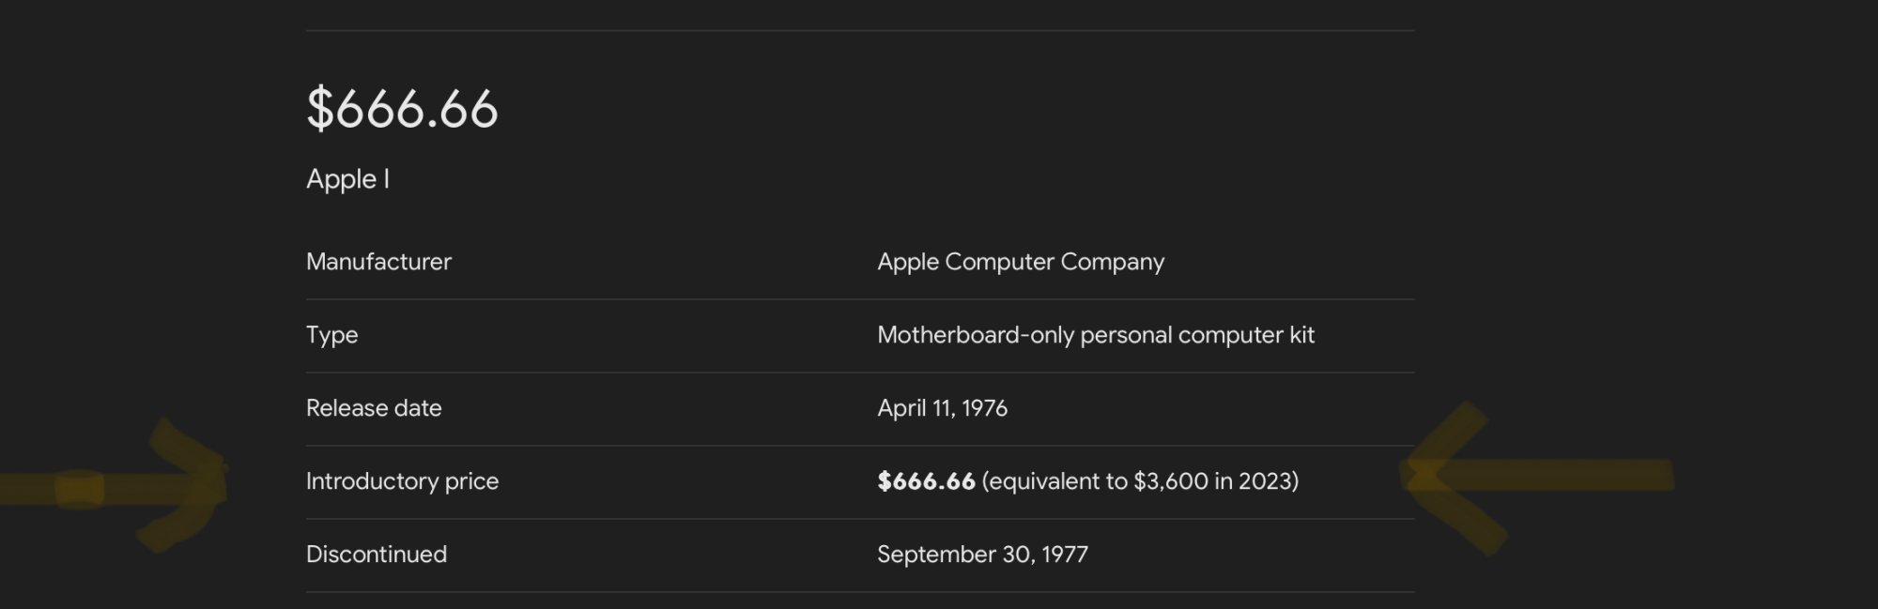This screenshot has height=609, width=1878.
Task: Click the word Company in manufacturer value
Action: 1112,262
